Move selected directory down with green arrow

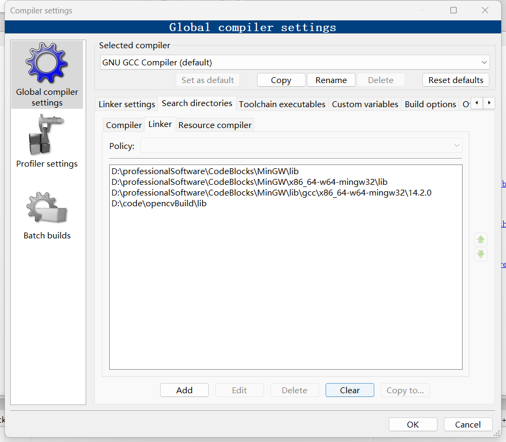(x=480, y=254)
